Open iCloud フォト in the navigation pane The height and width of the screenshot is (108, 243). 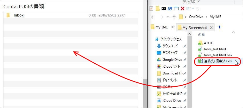[171, 67]
